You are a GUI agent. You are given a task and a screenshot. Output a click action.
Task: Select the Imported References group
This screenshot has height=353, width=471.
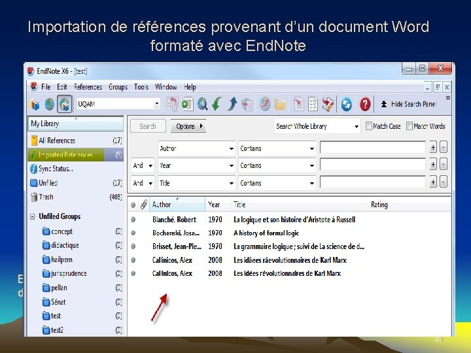[x=76, y=154]
